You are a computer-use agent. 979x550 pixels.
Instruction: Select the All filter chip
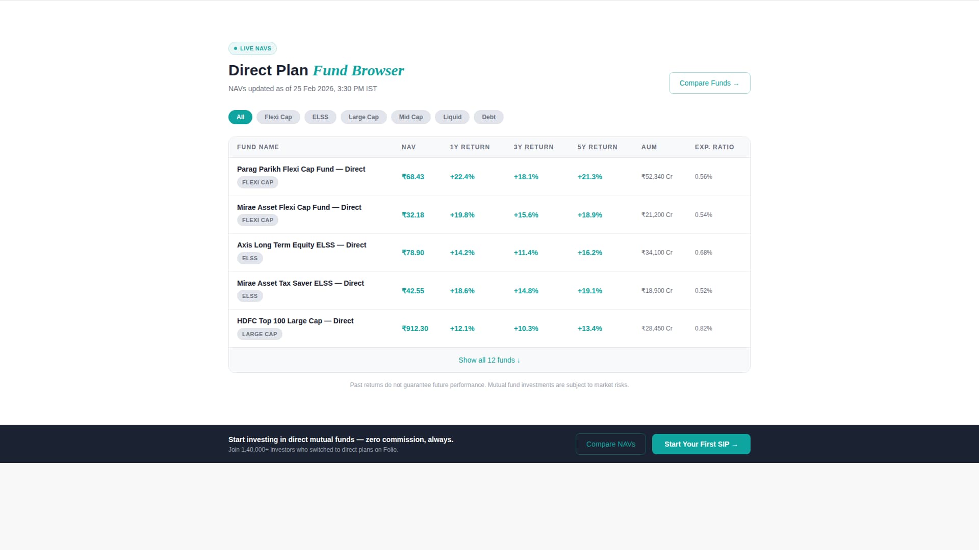point(240,117)
